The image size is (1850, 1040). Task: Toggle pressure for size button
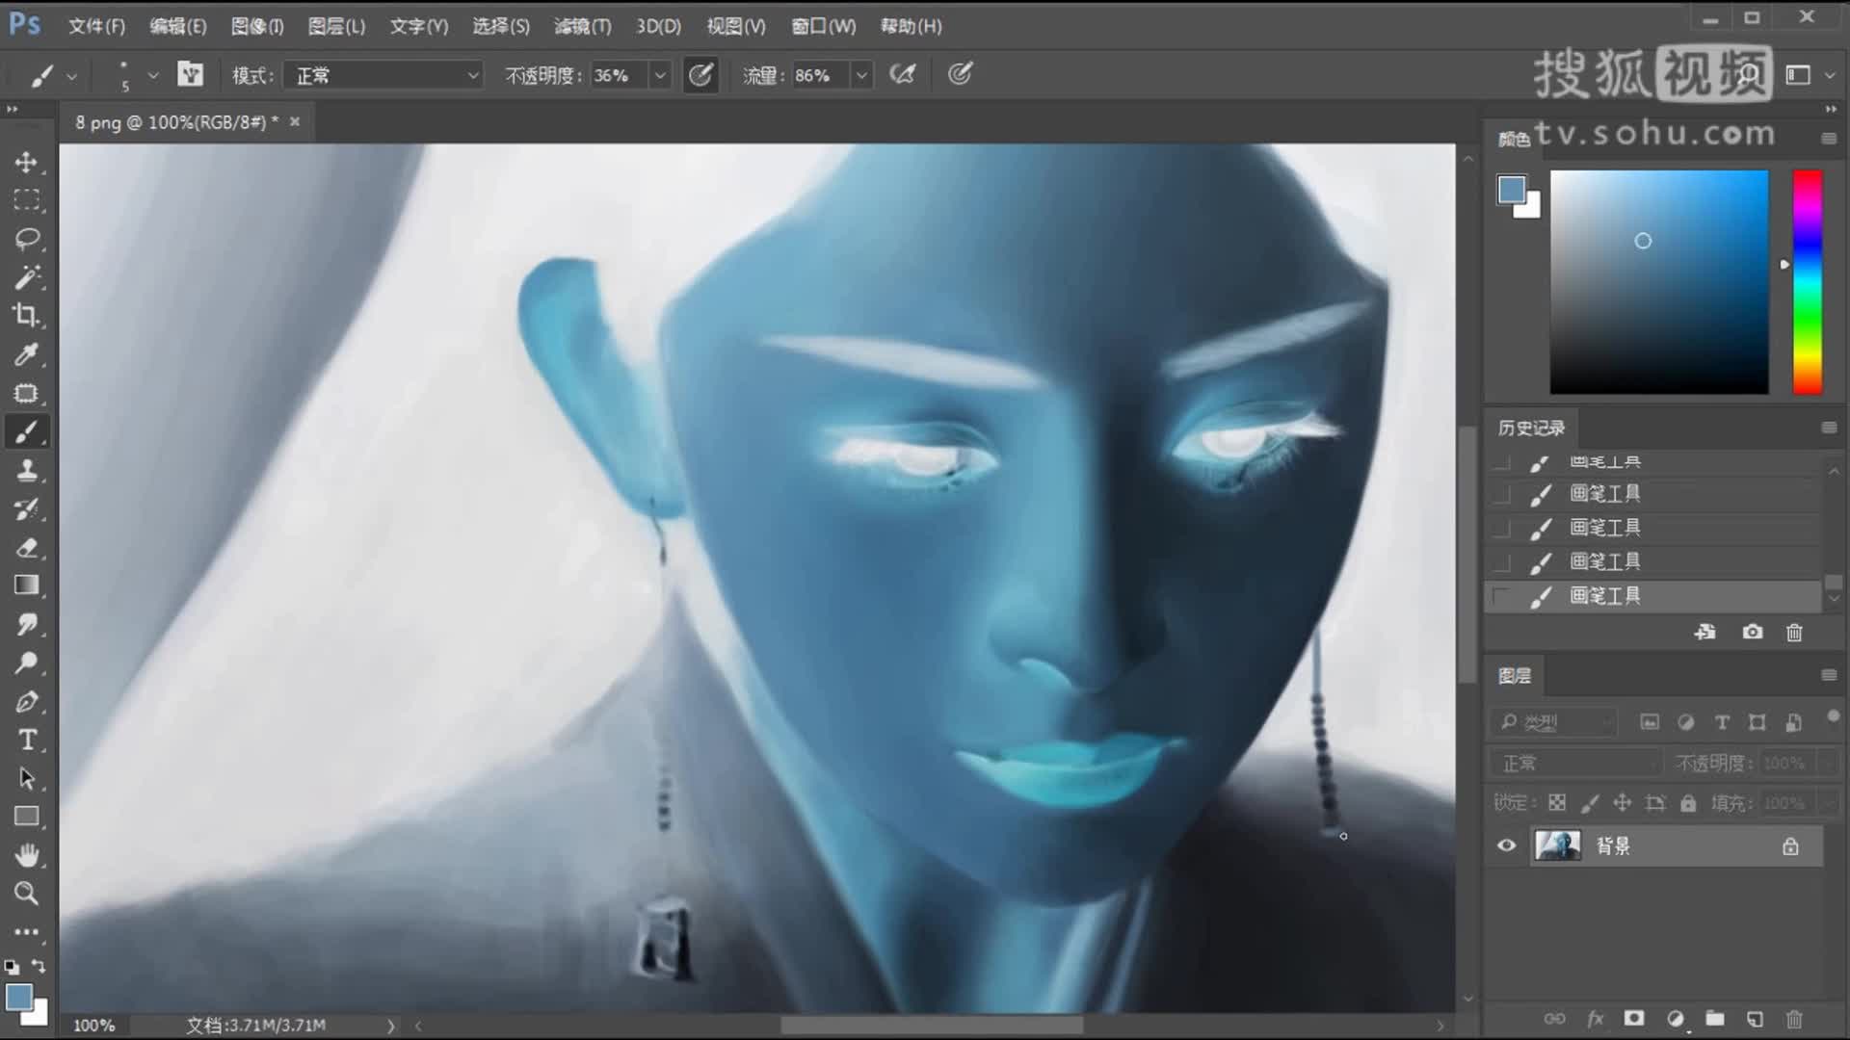click(x=960, y=74)
